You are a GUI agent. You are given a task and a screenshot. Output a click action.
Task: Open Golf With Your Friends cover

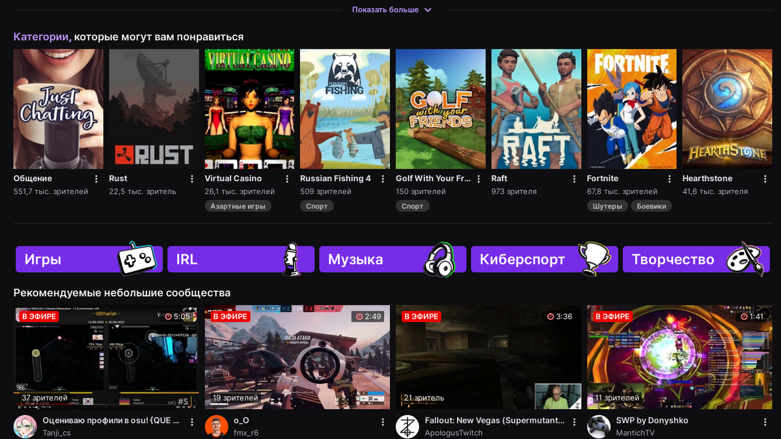pos(441,109)
